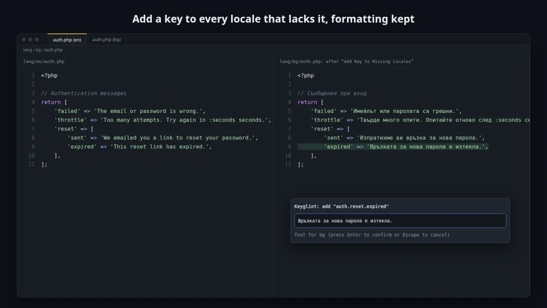Viewport: 547px width, 308px height.
Task: Click the highlighted 'expired' line in bg file
Action: point(393,147)
